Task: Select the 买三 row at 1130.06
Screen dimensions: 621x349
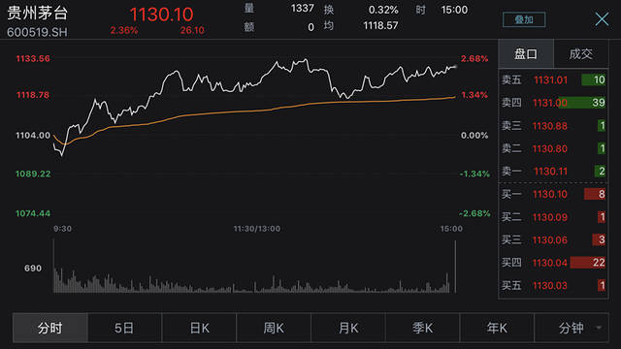Action: [x=553, y=239]
